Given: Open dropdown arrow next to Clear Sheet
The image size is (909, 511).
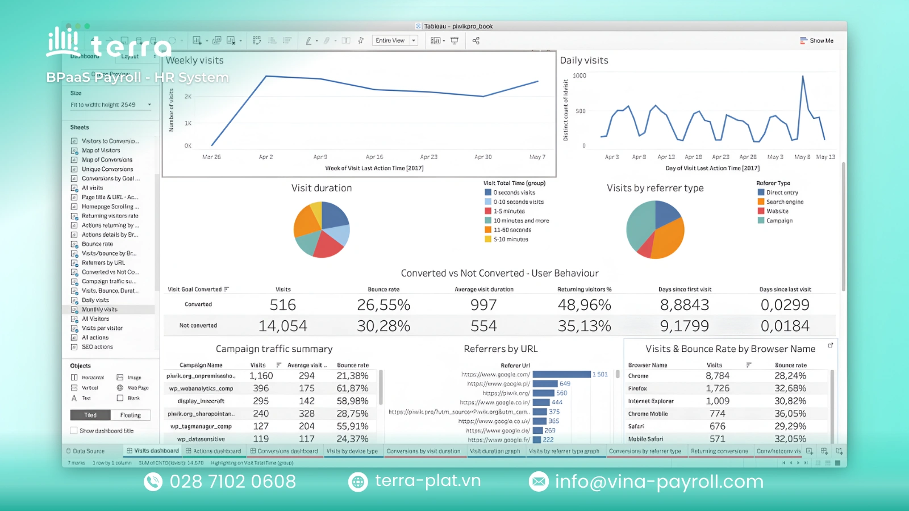Looking at the screenshot, I should pos(240,41).
